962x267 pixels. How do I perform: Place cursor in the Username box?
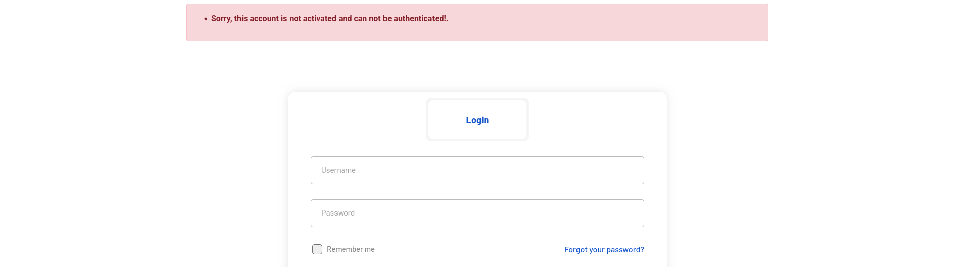[x=477, y=170]
